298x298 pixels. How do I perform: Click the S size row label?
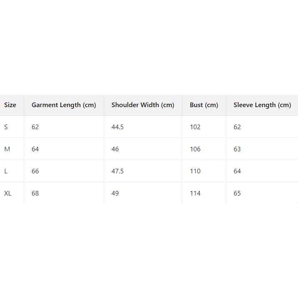coord(6,127)
